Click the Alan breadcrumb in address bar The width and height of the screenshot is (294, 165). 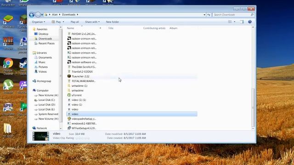coord(55,15)
